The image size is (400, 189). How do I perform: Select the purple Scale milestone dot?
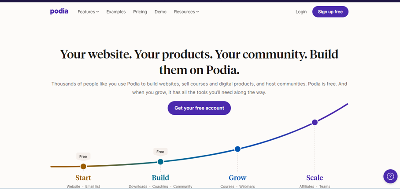[315, 122]
